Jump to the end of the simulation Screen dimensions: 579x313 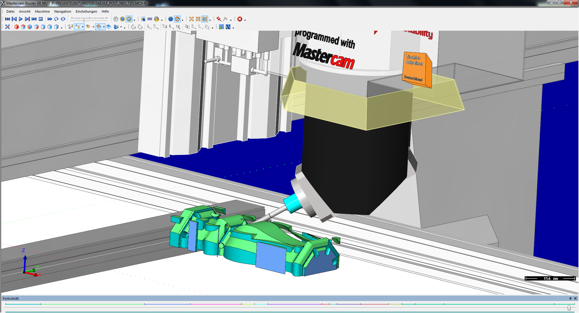(x=34, y=19)
